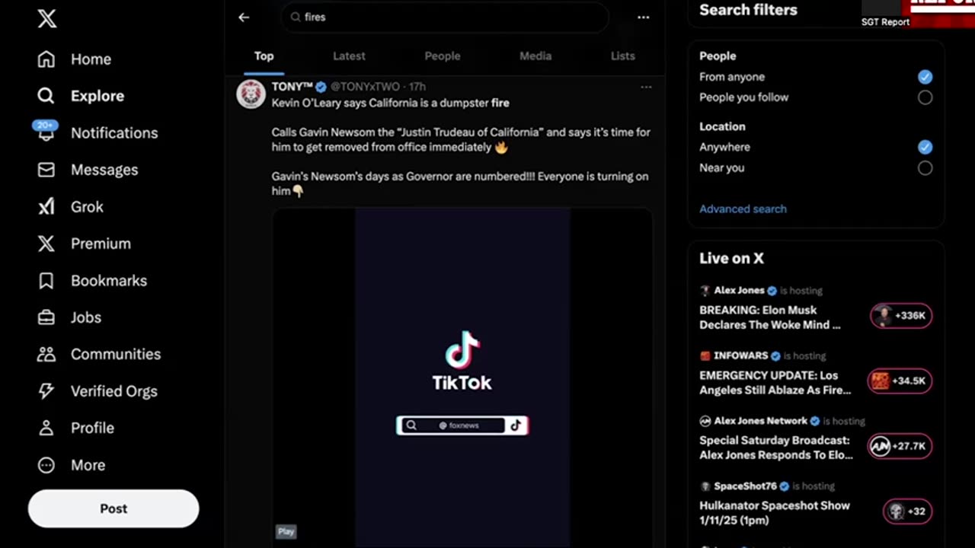Viewport: 975px width, 548px height.
Task: Click the Bookmarks label in sidebar
Action: coord(109,281)
